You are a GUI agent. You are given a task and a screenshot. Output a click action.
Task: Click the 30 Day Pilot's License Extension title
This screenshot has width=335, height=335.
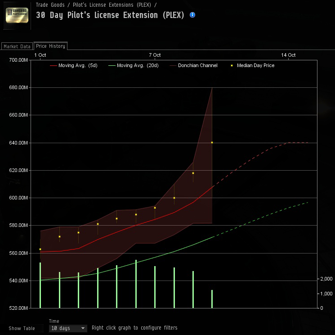click(110, 15)
